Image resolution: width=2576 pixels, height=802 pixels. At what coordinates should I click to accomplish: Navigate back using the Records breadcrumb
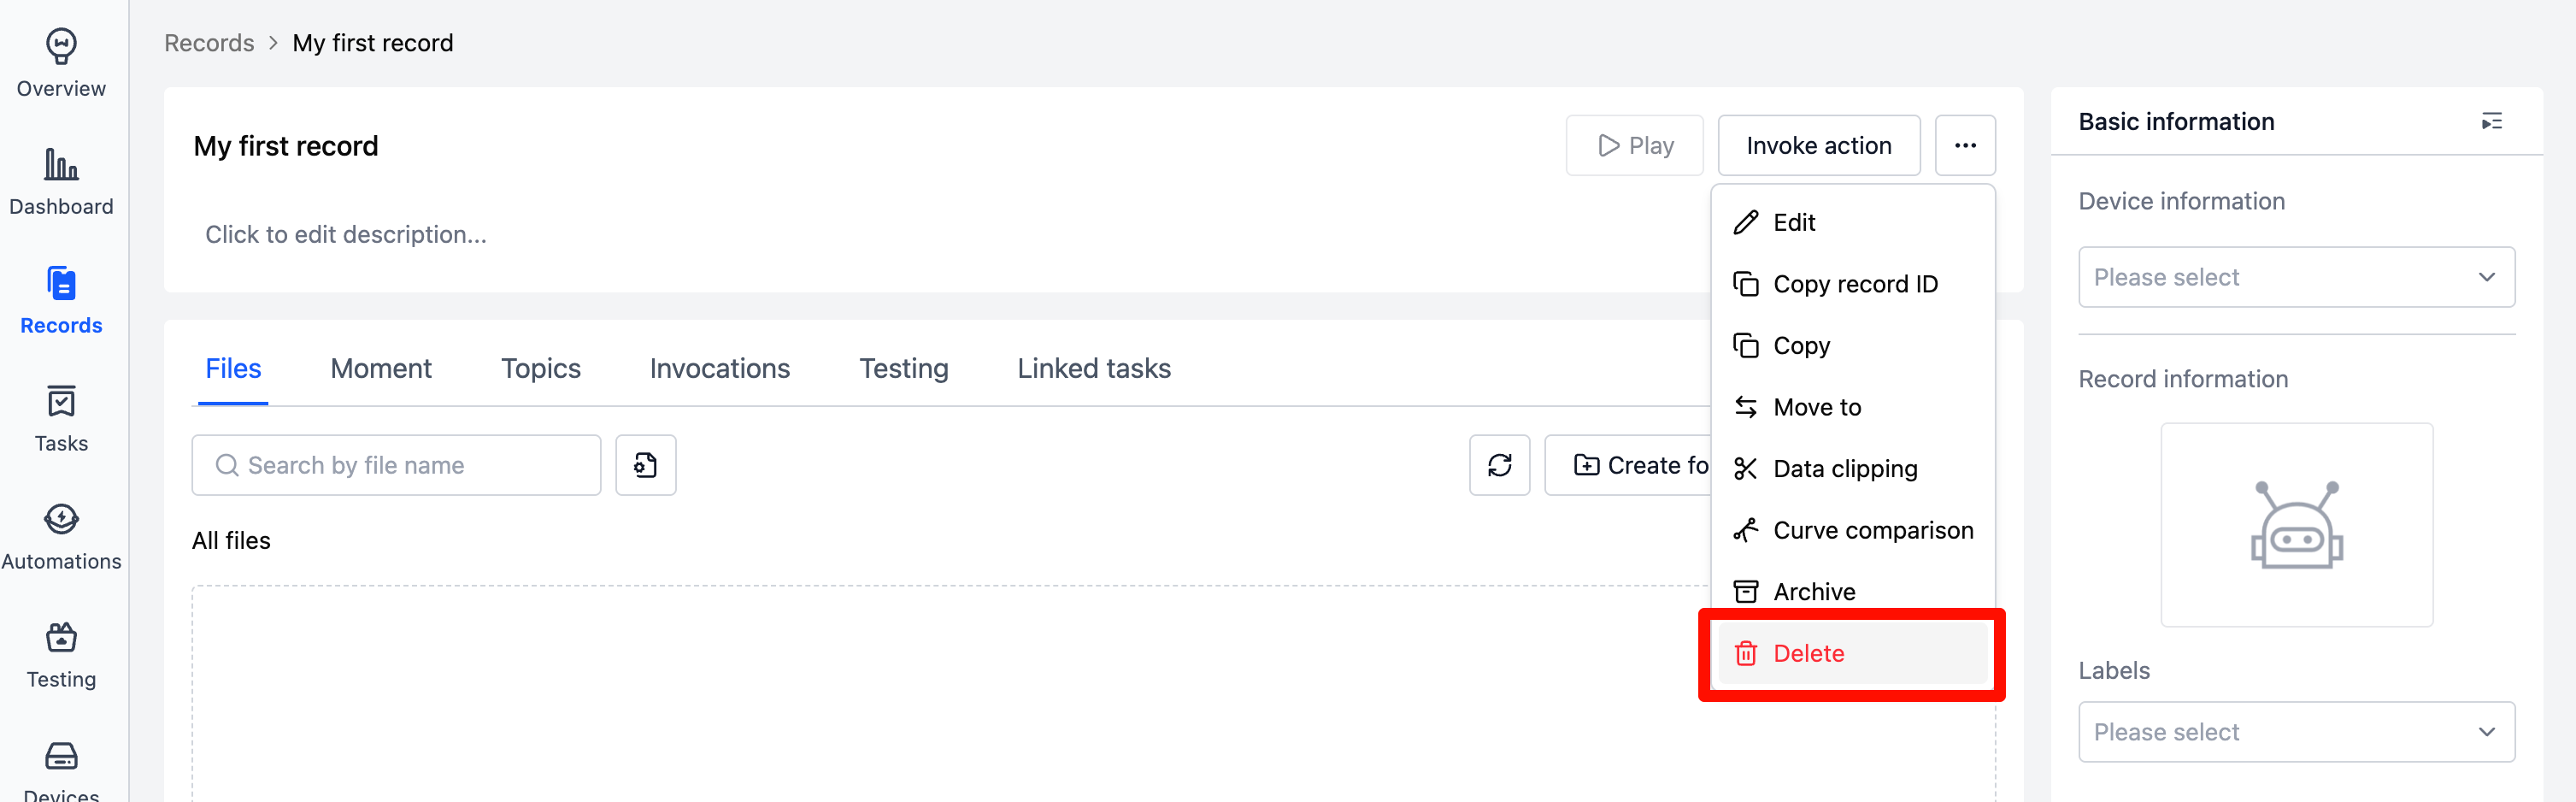click(x=208, y=42)
